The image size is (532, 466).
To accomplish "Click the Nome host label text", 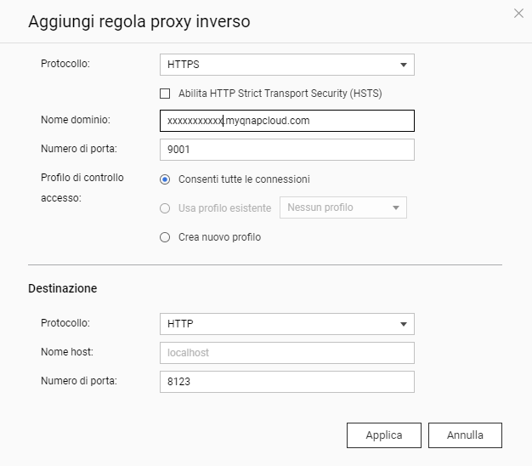I will tap(66, 352).
